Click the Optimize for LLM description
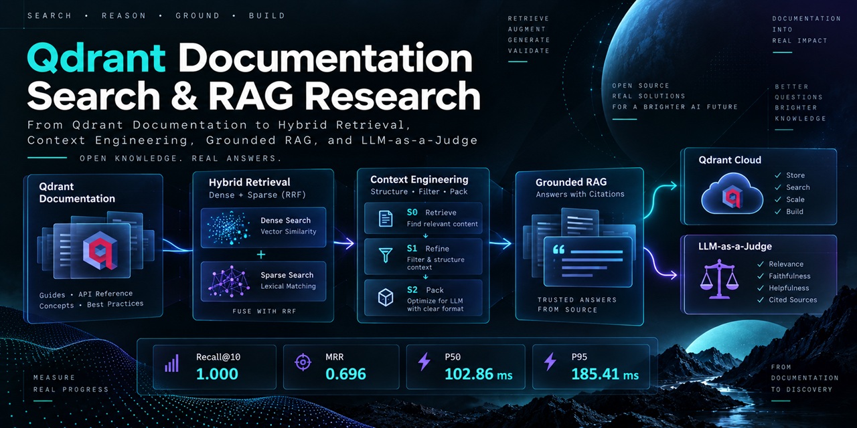The height and width of the screenshot is (428, 857). (x=435, y=305)
